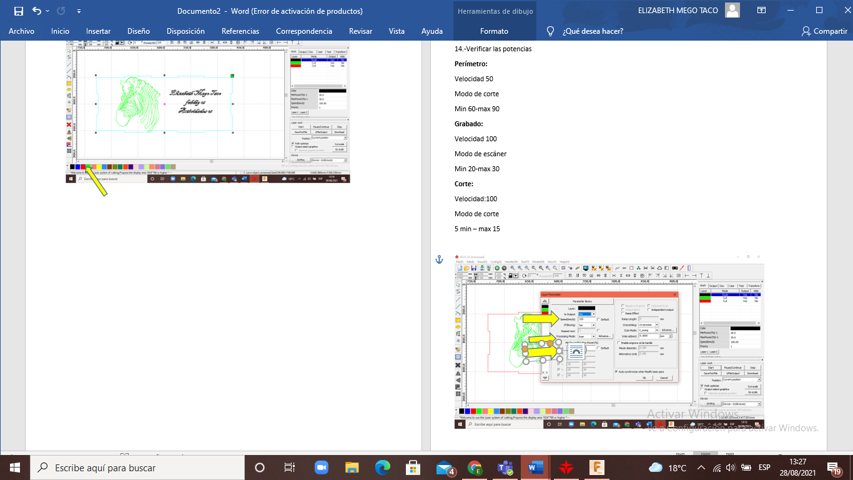Change the ESP input language indicator
The image size is (853, 480).
(764, 467)
